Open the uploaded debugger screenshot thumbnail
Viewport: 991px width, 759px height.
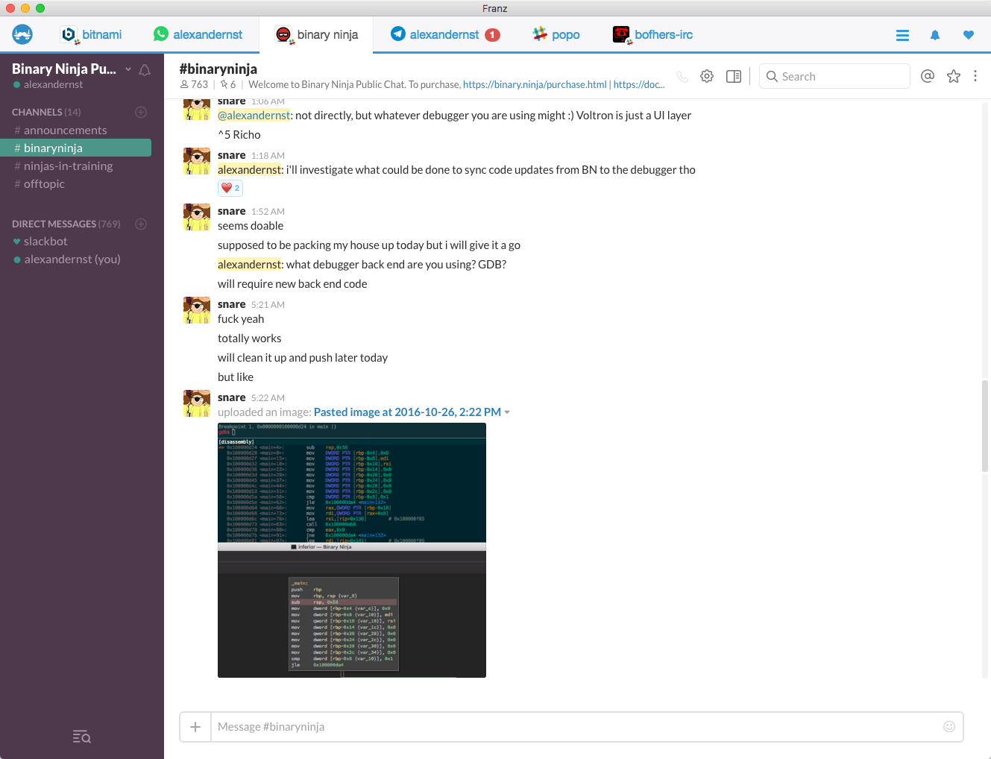352,550
